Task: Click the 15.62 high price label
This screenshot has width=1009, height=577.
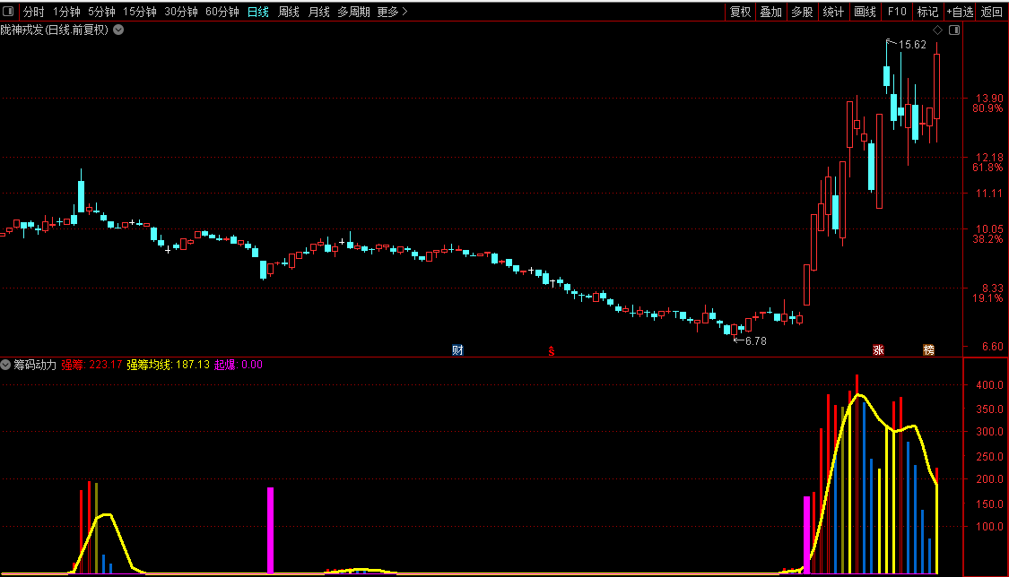Action: click(x=912, y=44)
